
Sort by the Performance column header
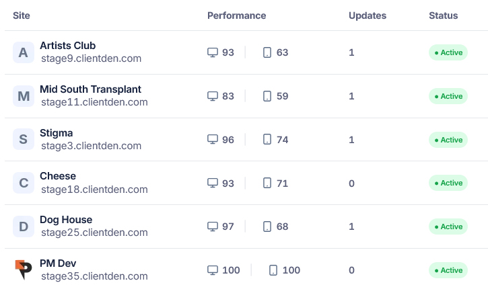(x=236, y=15)
